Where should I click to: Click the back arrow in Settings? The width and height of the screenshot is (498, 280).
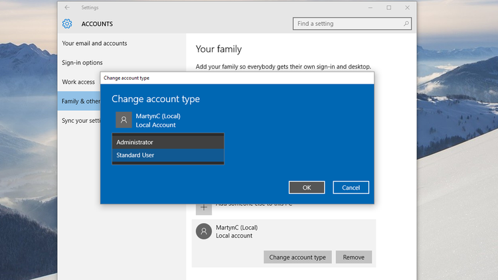[67, 7]
